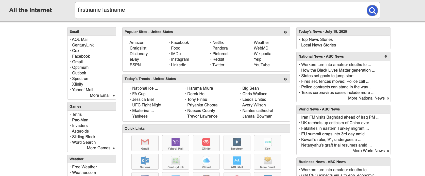Select AOL Mail in Email list
The image size is (425, 176).
coord(80,40)
